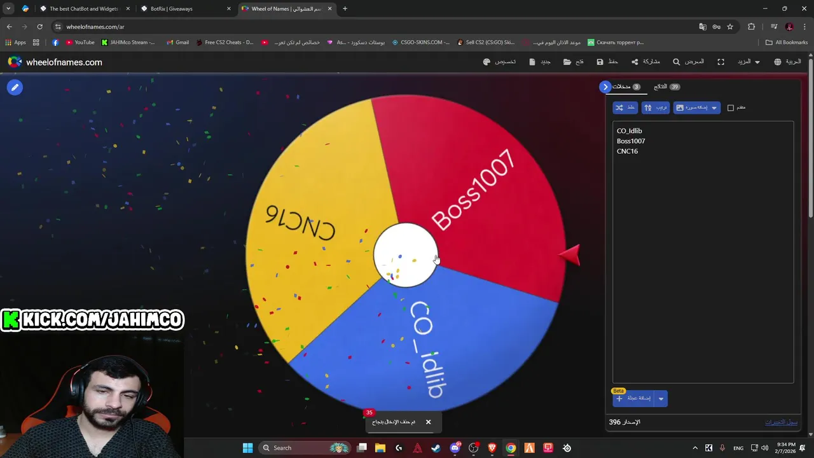
Task: Close the Wheel of Names browser tab
Action: (x=329, y=9)
